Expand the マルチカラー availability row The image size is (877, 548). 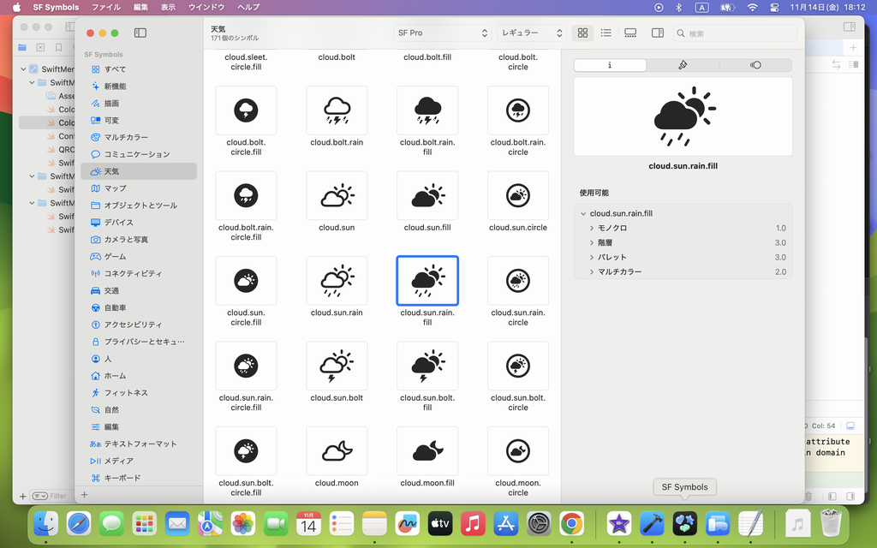pos(592,271)
